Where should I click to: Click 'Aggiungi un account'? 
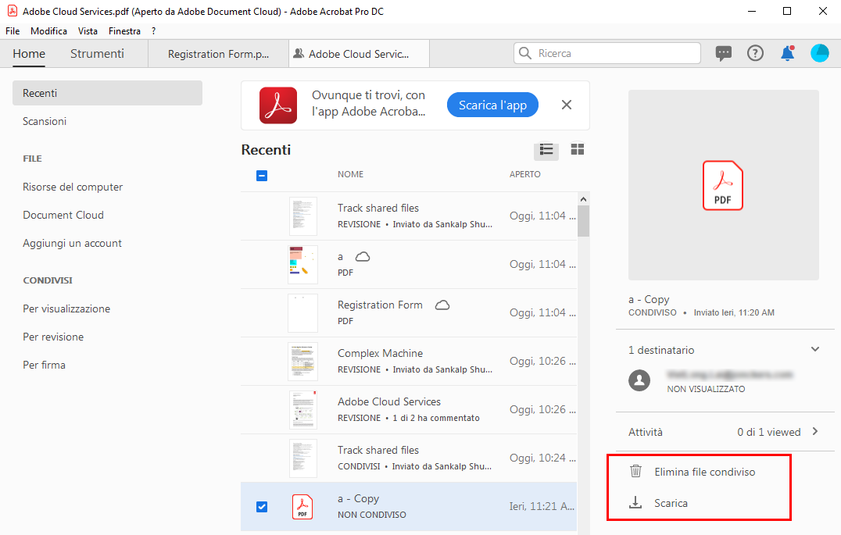pos(72,243)
